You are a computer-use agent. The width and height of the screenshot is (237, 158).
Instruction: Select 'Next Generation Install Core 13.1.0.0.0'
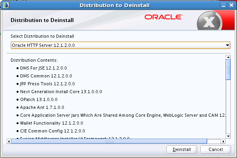61,92
